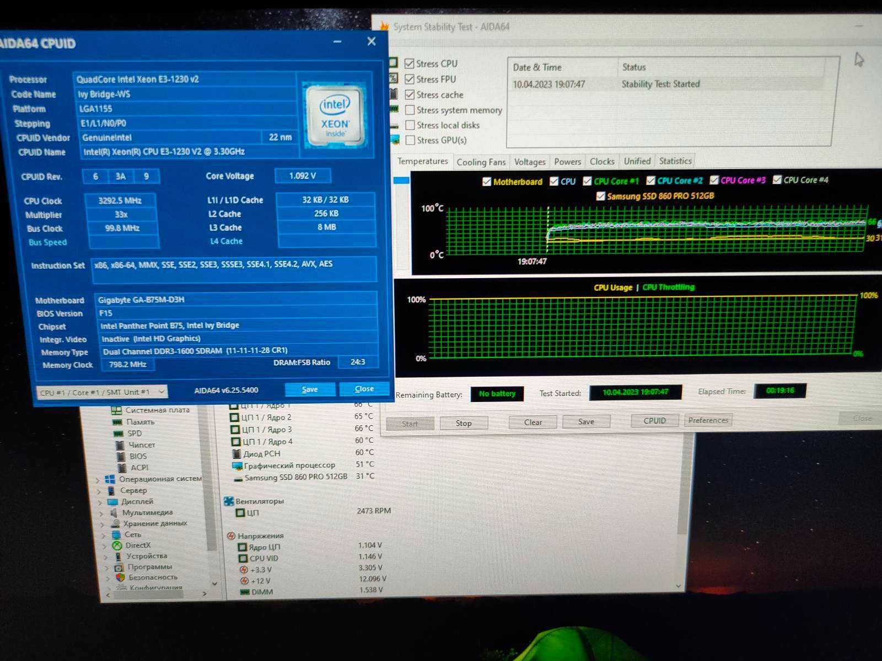Select the DIMM voltage icon
This screenshot has height=661, width=882.
tap(245, 592)
